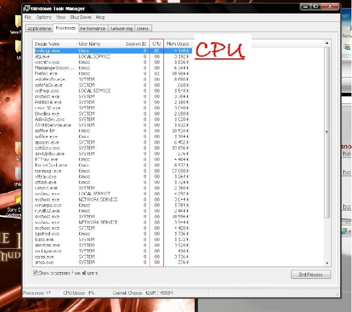
Task: Select the msnmsgr.exe process
Action: point(112,171)
